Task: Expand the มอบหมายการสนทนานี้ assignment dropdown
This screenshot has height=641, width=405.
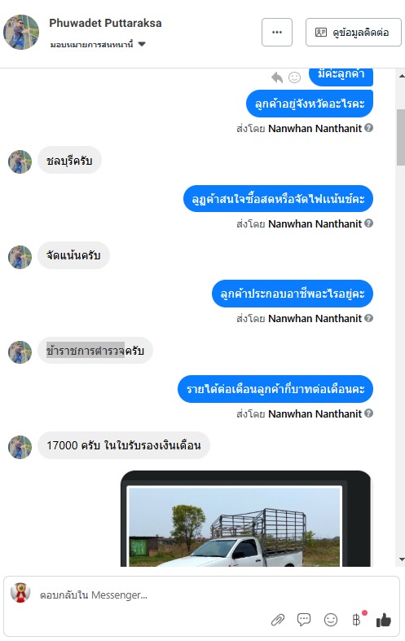Action: point(98,44)
